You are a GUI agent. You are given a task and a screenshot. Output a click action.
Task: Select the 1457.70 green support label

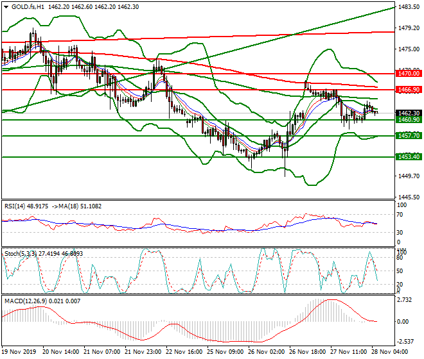409,135
